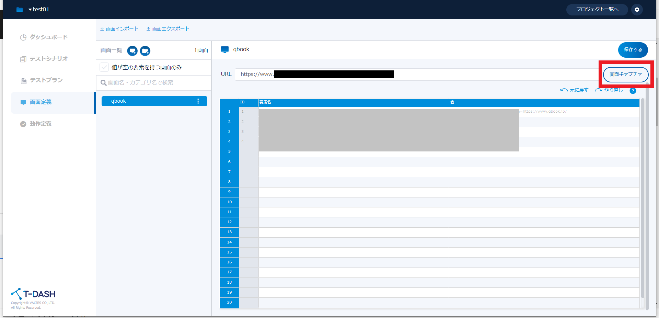Open ダッシュボード in the sidebar
Screen dimensions: 659x318
(x=48, y=37)
